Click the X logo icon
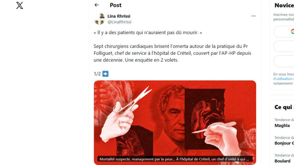 tap(20, 5)
